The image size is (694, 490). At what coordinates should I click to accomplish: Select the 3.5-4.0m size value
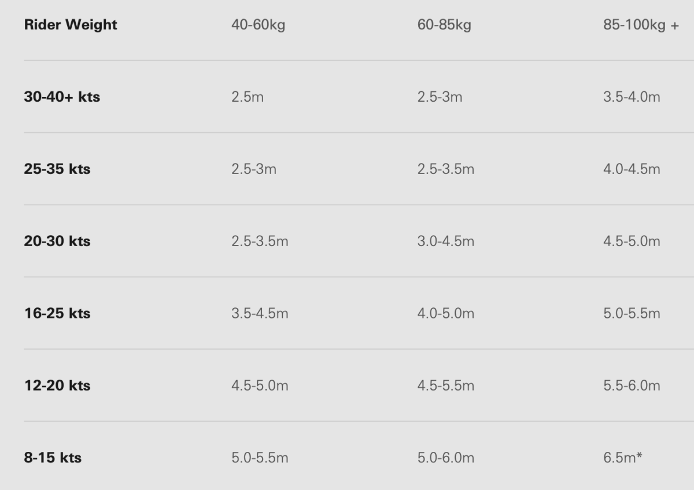click(x=632, y=97)
